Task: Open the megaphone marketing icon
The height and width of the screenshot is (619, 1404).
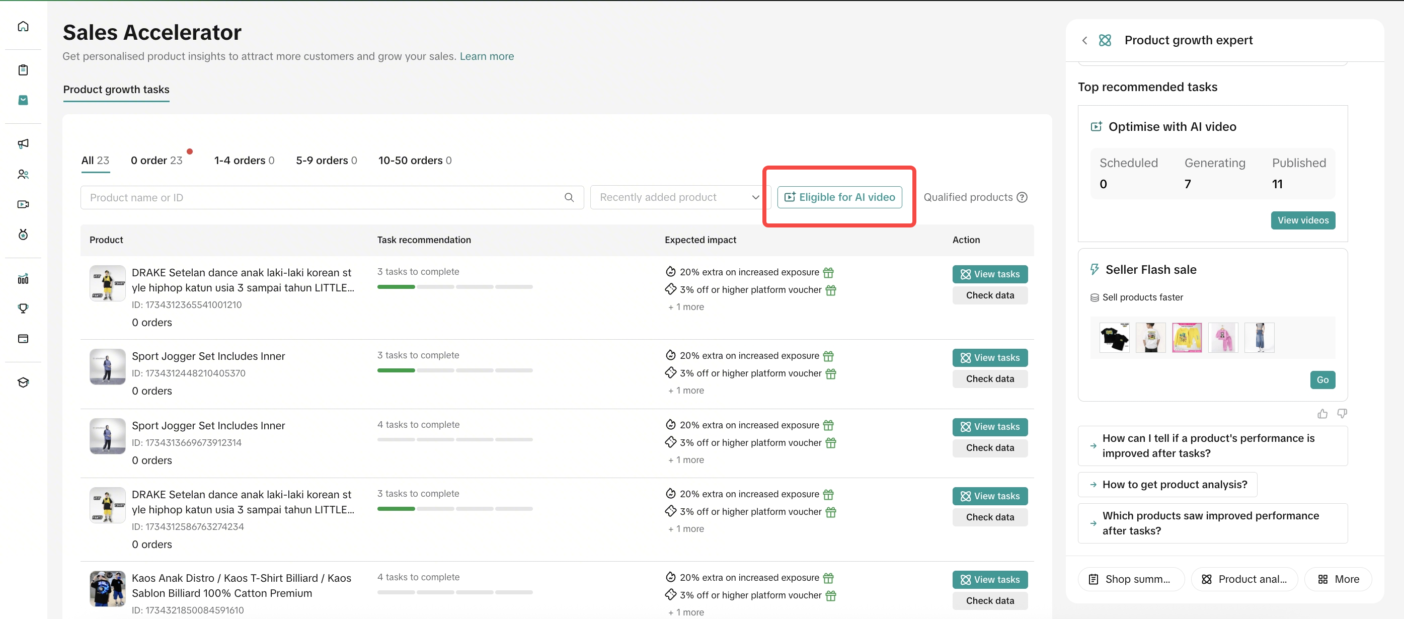Action: [x=23, y=144]
